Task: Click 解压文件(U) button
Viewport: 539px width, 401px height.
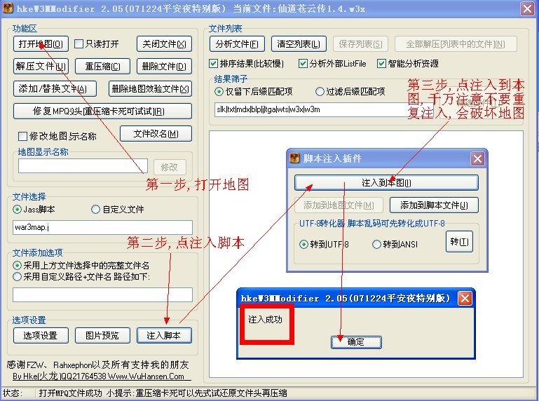Action: [41, 66]
